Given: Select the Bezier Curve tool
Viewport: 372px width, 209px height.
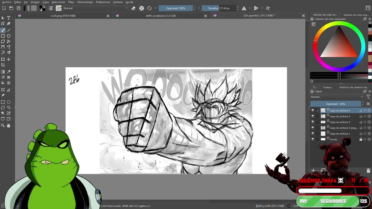Looking at the screenshot, I should tap(3, 47).
